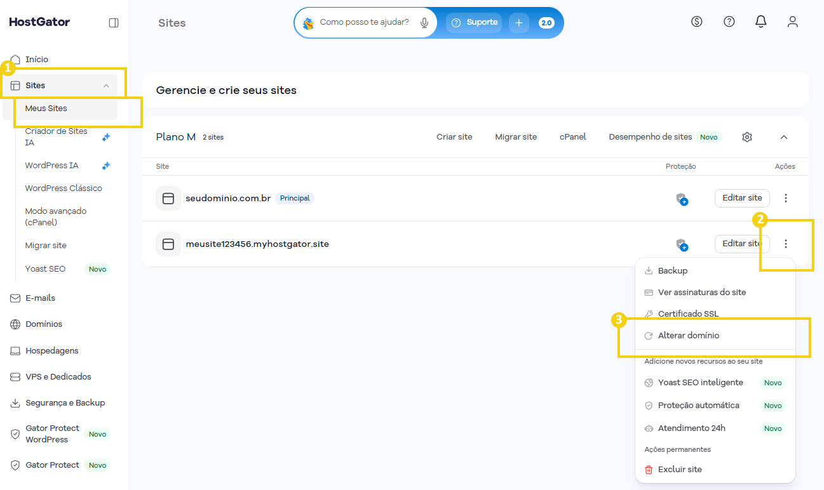Image resolution: width=824 pixels, height=490 pixels.
Task: Click protection shield for meusite123456.myhostgator.site
Action: coord(682,244)
